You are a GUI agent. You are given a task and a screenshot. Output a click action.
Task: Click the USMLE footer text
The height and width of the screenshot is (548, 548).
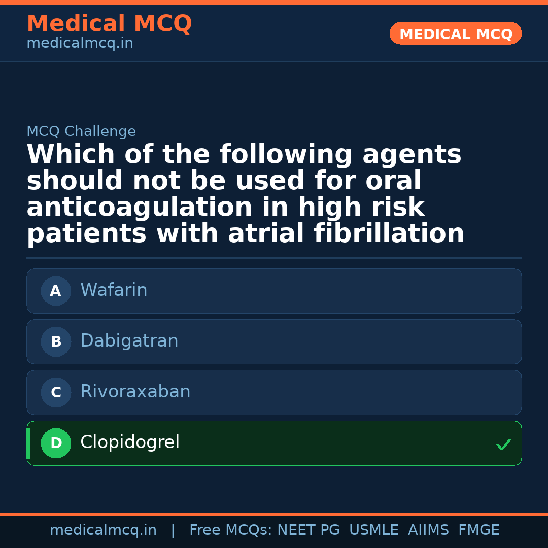point(373,530)
